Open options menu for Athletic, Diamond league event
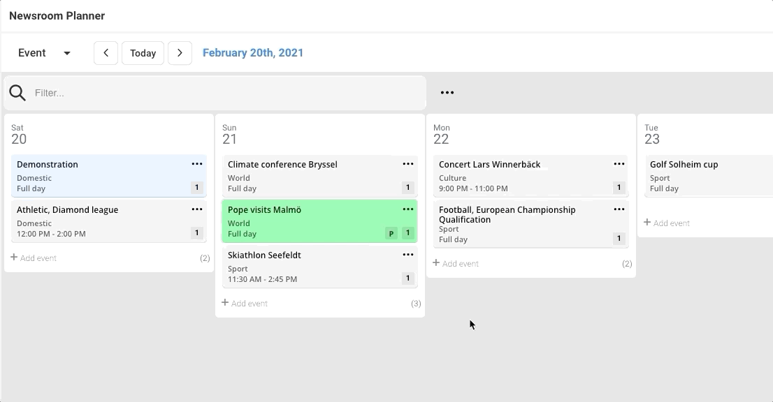 click(x=196, y=209)
